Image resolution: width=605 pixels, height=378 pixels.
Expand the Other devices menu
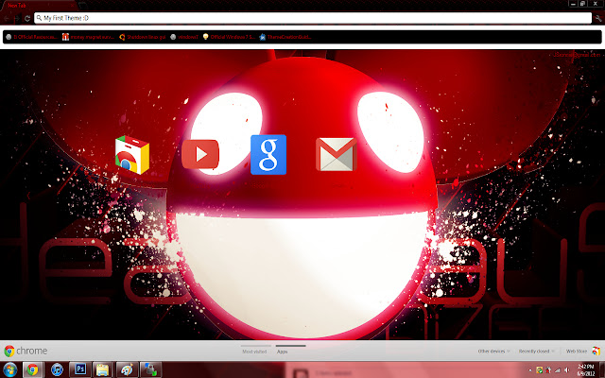coord(492,351)
